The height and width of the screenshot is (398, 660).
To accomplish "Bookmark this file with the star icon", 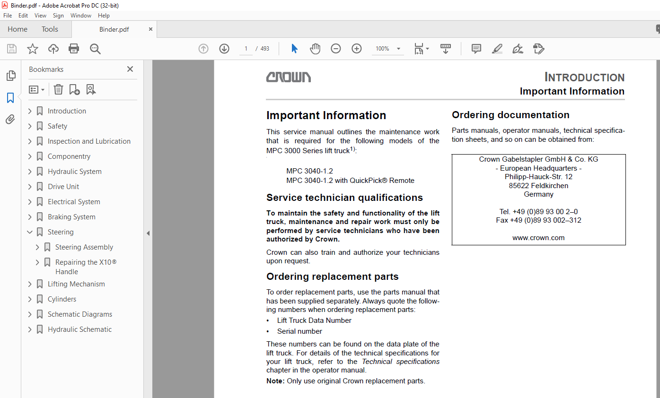I will [33, 49].
